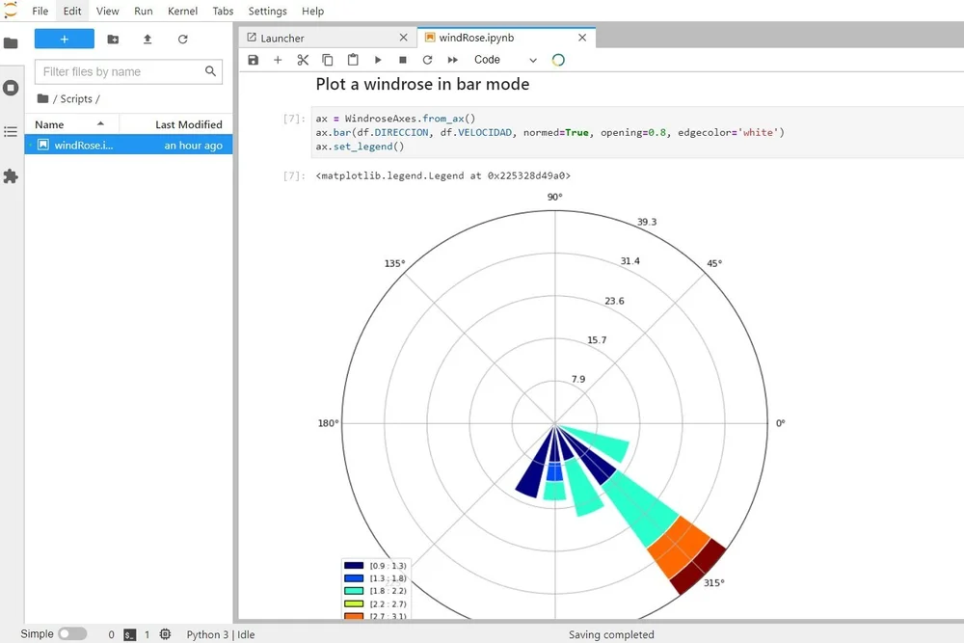Screen dimensions: 964x643
Task: Click the Filter files by name field
Action: click(120, 71)
